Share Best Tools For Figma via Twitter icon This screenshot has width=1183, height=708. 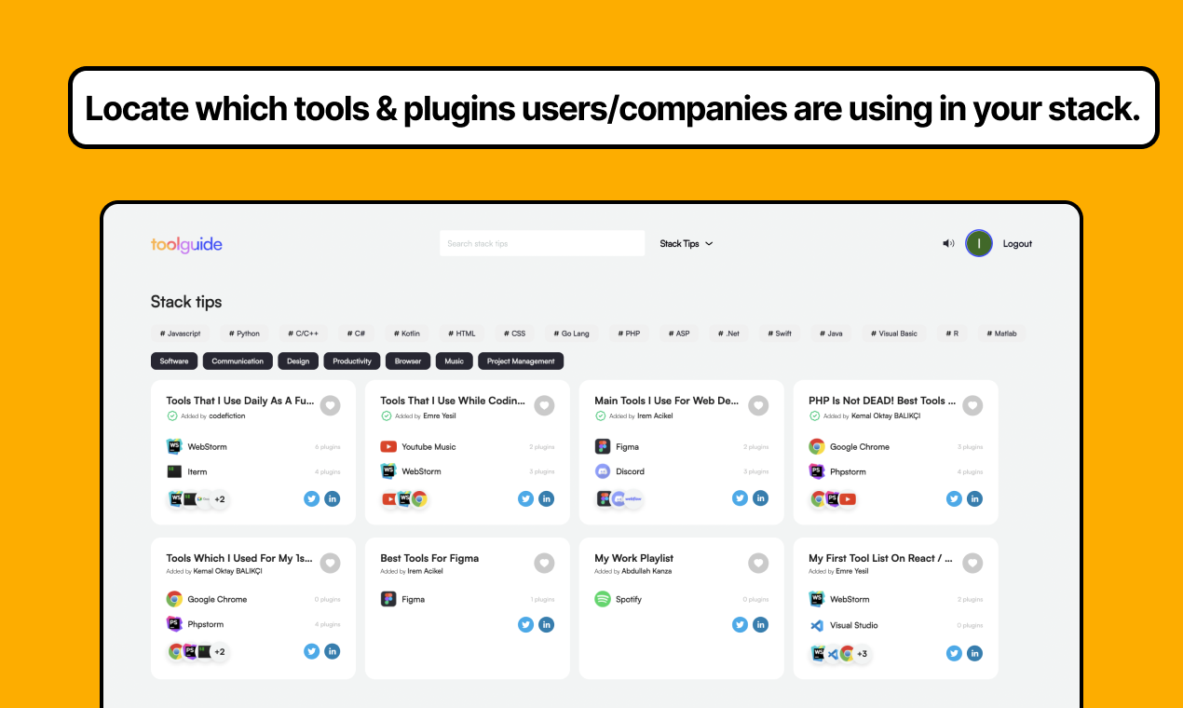525,624
